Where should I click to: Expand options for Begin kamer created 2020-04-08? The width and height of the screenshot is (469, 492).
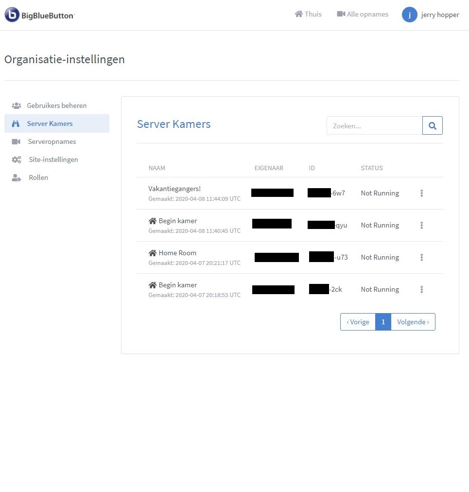421,225
